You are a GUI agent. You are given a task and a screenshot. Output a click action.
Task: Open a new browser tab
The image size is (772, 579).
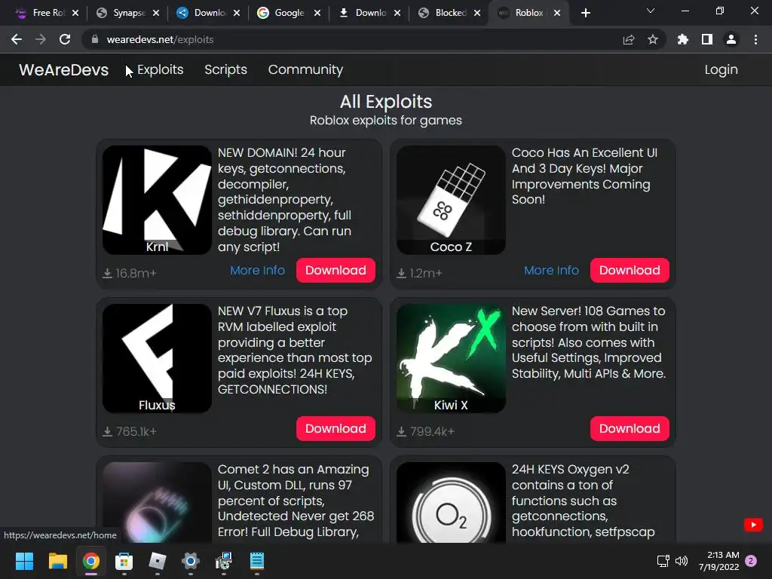585,13
